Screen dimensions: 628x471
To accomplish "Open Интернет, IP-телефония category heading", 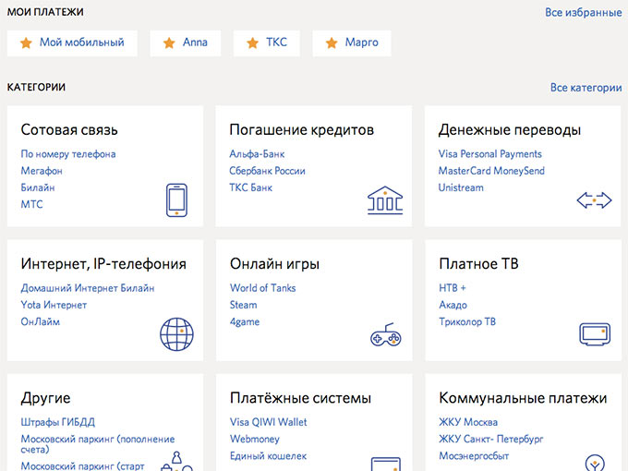I will pyautogui.click(x=103, y=264).
